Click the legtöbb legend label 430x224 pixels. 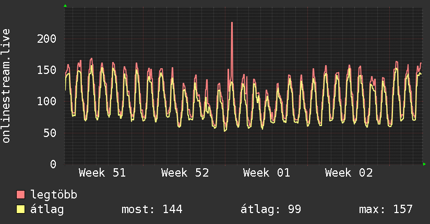(54, 195)
